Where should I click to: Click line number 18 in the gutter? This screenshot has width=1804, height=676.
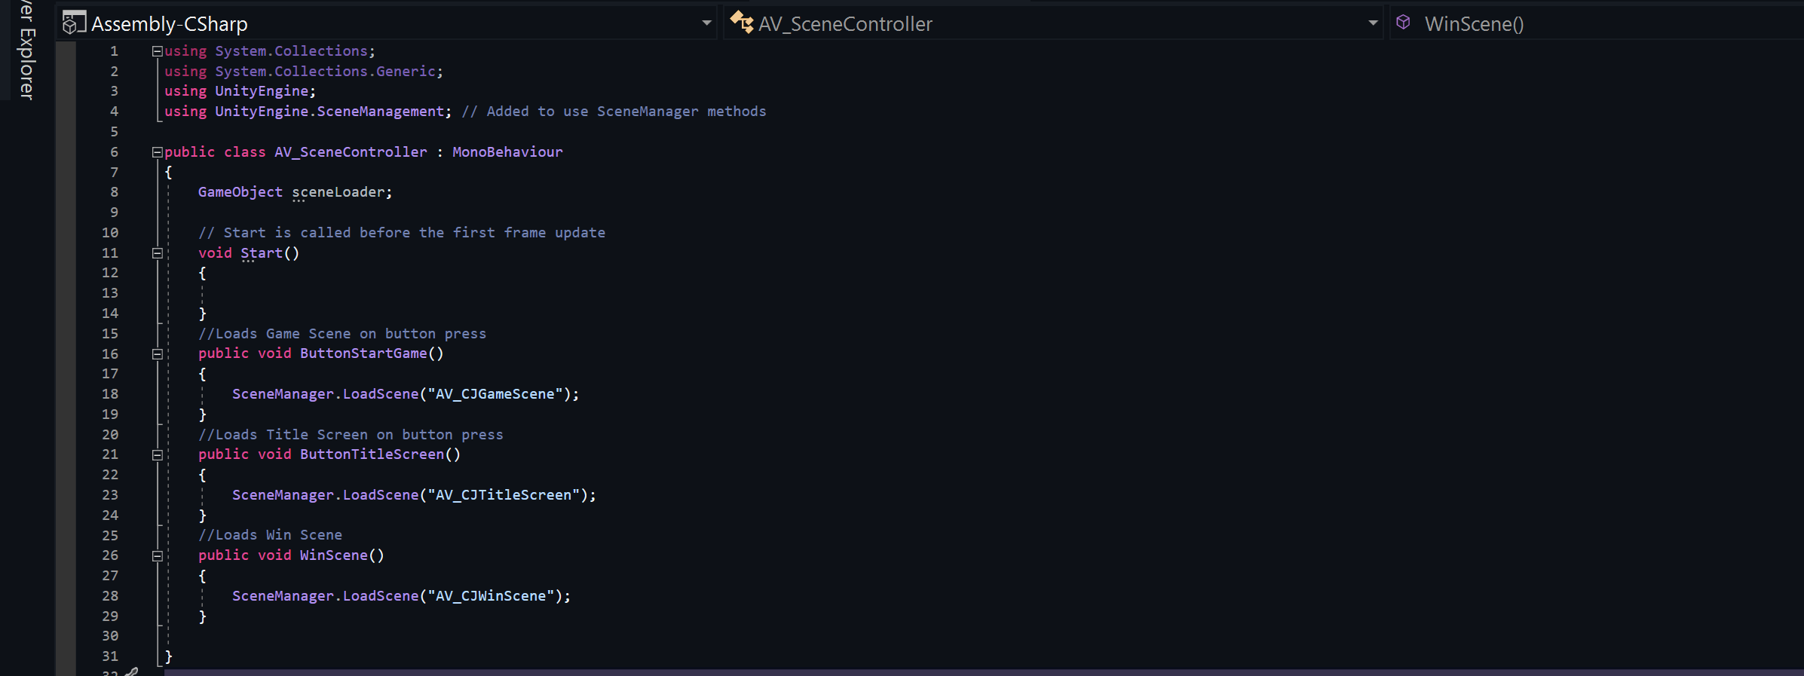[110, 394]
